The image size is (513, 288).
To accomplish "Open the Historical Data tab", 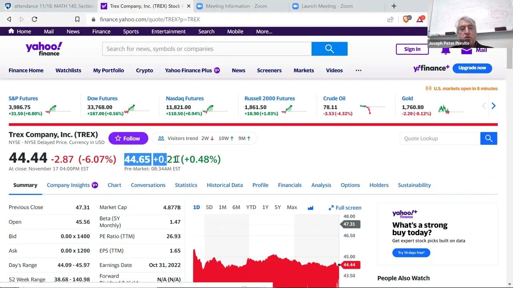I will (225, 185).
